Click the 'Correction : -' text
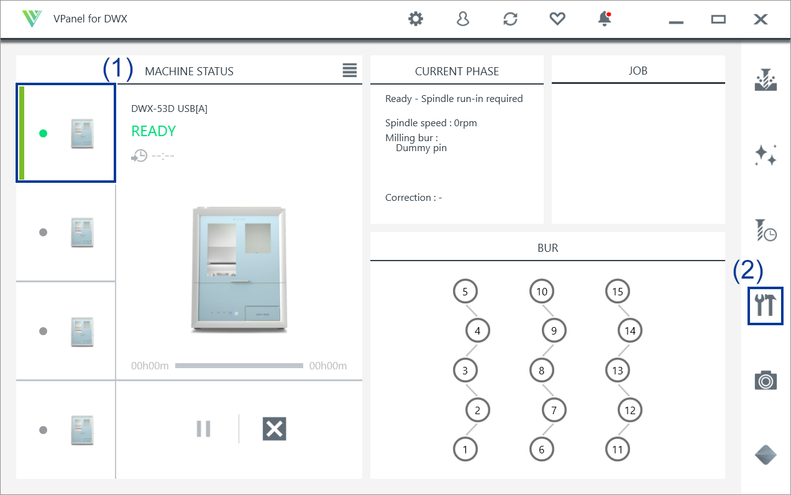The width and height of the screenshot is (791, 495). click(x=414, y=197)
